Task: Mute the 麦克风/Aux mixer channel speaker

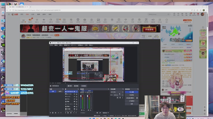Action: [x=88, y=110]
